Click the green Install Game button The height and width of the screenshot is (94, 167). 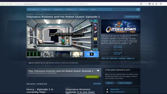coord(92,77)
